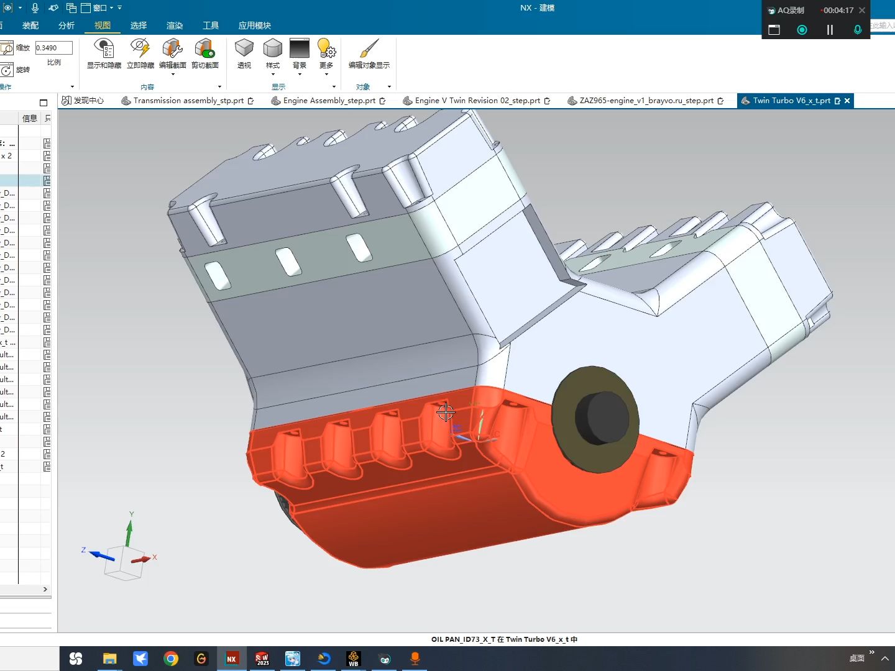This screenshot has width=895, height=671.
Task: Toggle the 剪切截面 (Clip Section) tool
Action: pos(205,55)
